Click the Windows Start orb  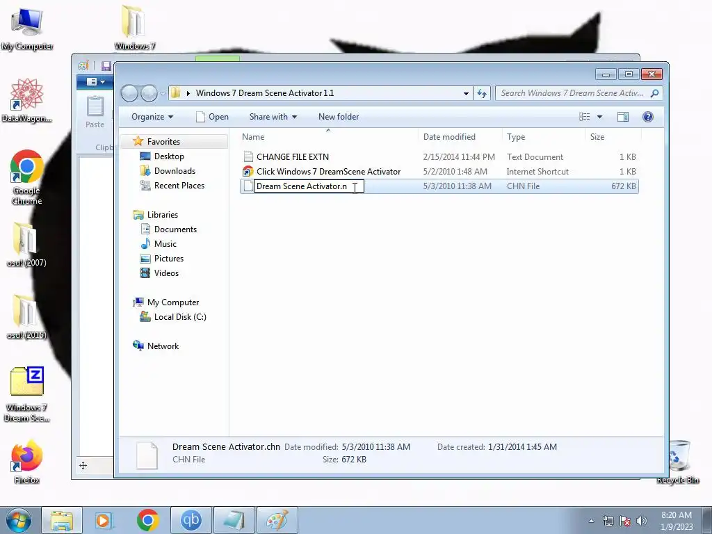(x=19, y=520)
